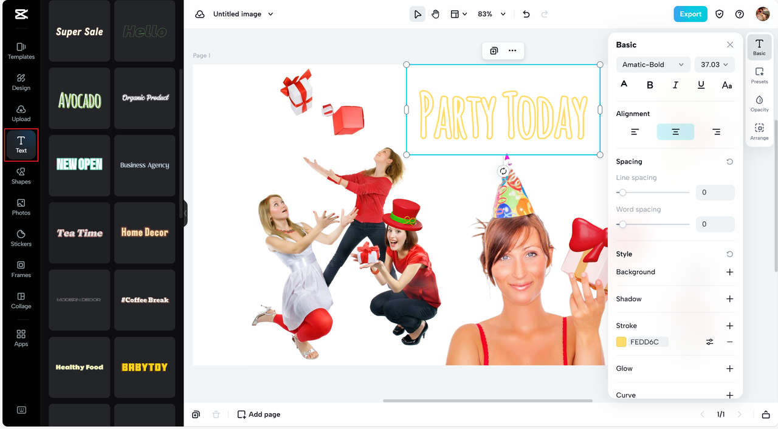Select the pointer selection tool
This screenshot has height=429, width=778.
coord(418,14)
